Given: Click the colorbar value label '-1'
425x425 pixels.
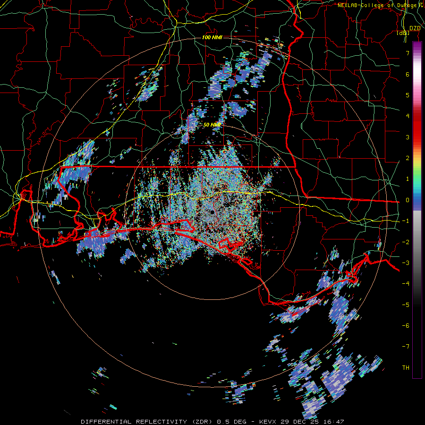Looking at the screenshot, I should pyautogui.click(x=406, y=221).
